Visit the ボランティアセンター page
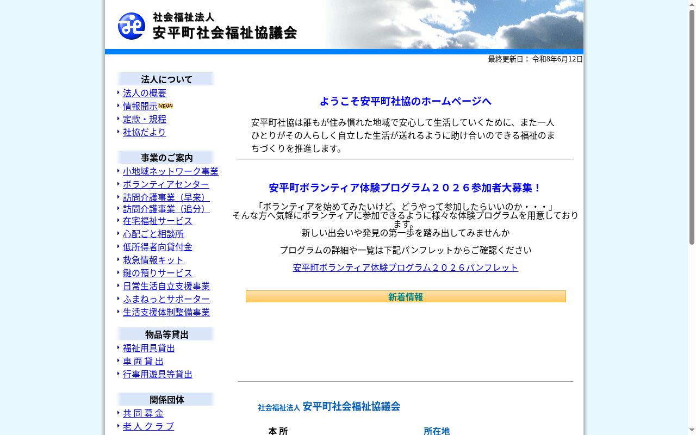 [166, 184]
